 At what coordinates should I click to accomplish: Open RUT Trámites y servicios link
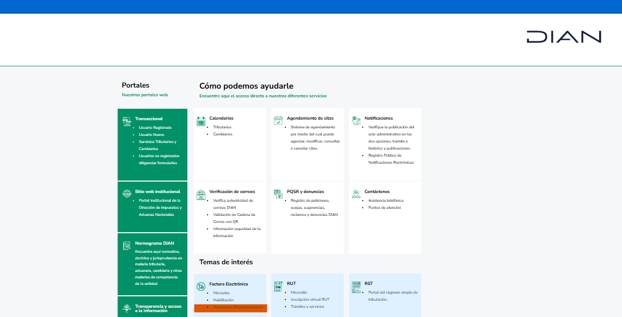click(307, 307)
